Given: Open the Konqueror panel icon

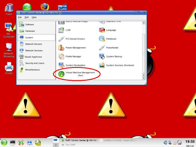Looking at the screenshot, I should point(30,143).
